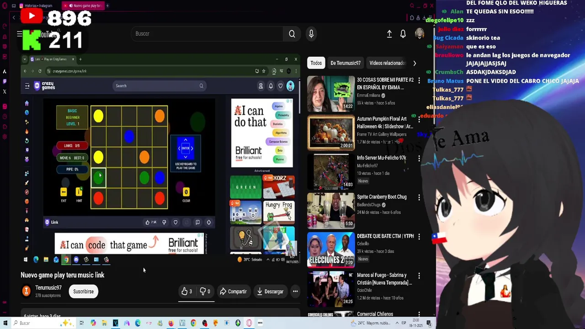Image resolution: width=585 pixels, height=329 pixels.
Task: Open the Manos al Fuego thumbnail
Action: [x=331, y=289]
